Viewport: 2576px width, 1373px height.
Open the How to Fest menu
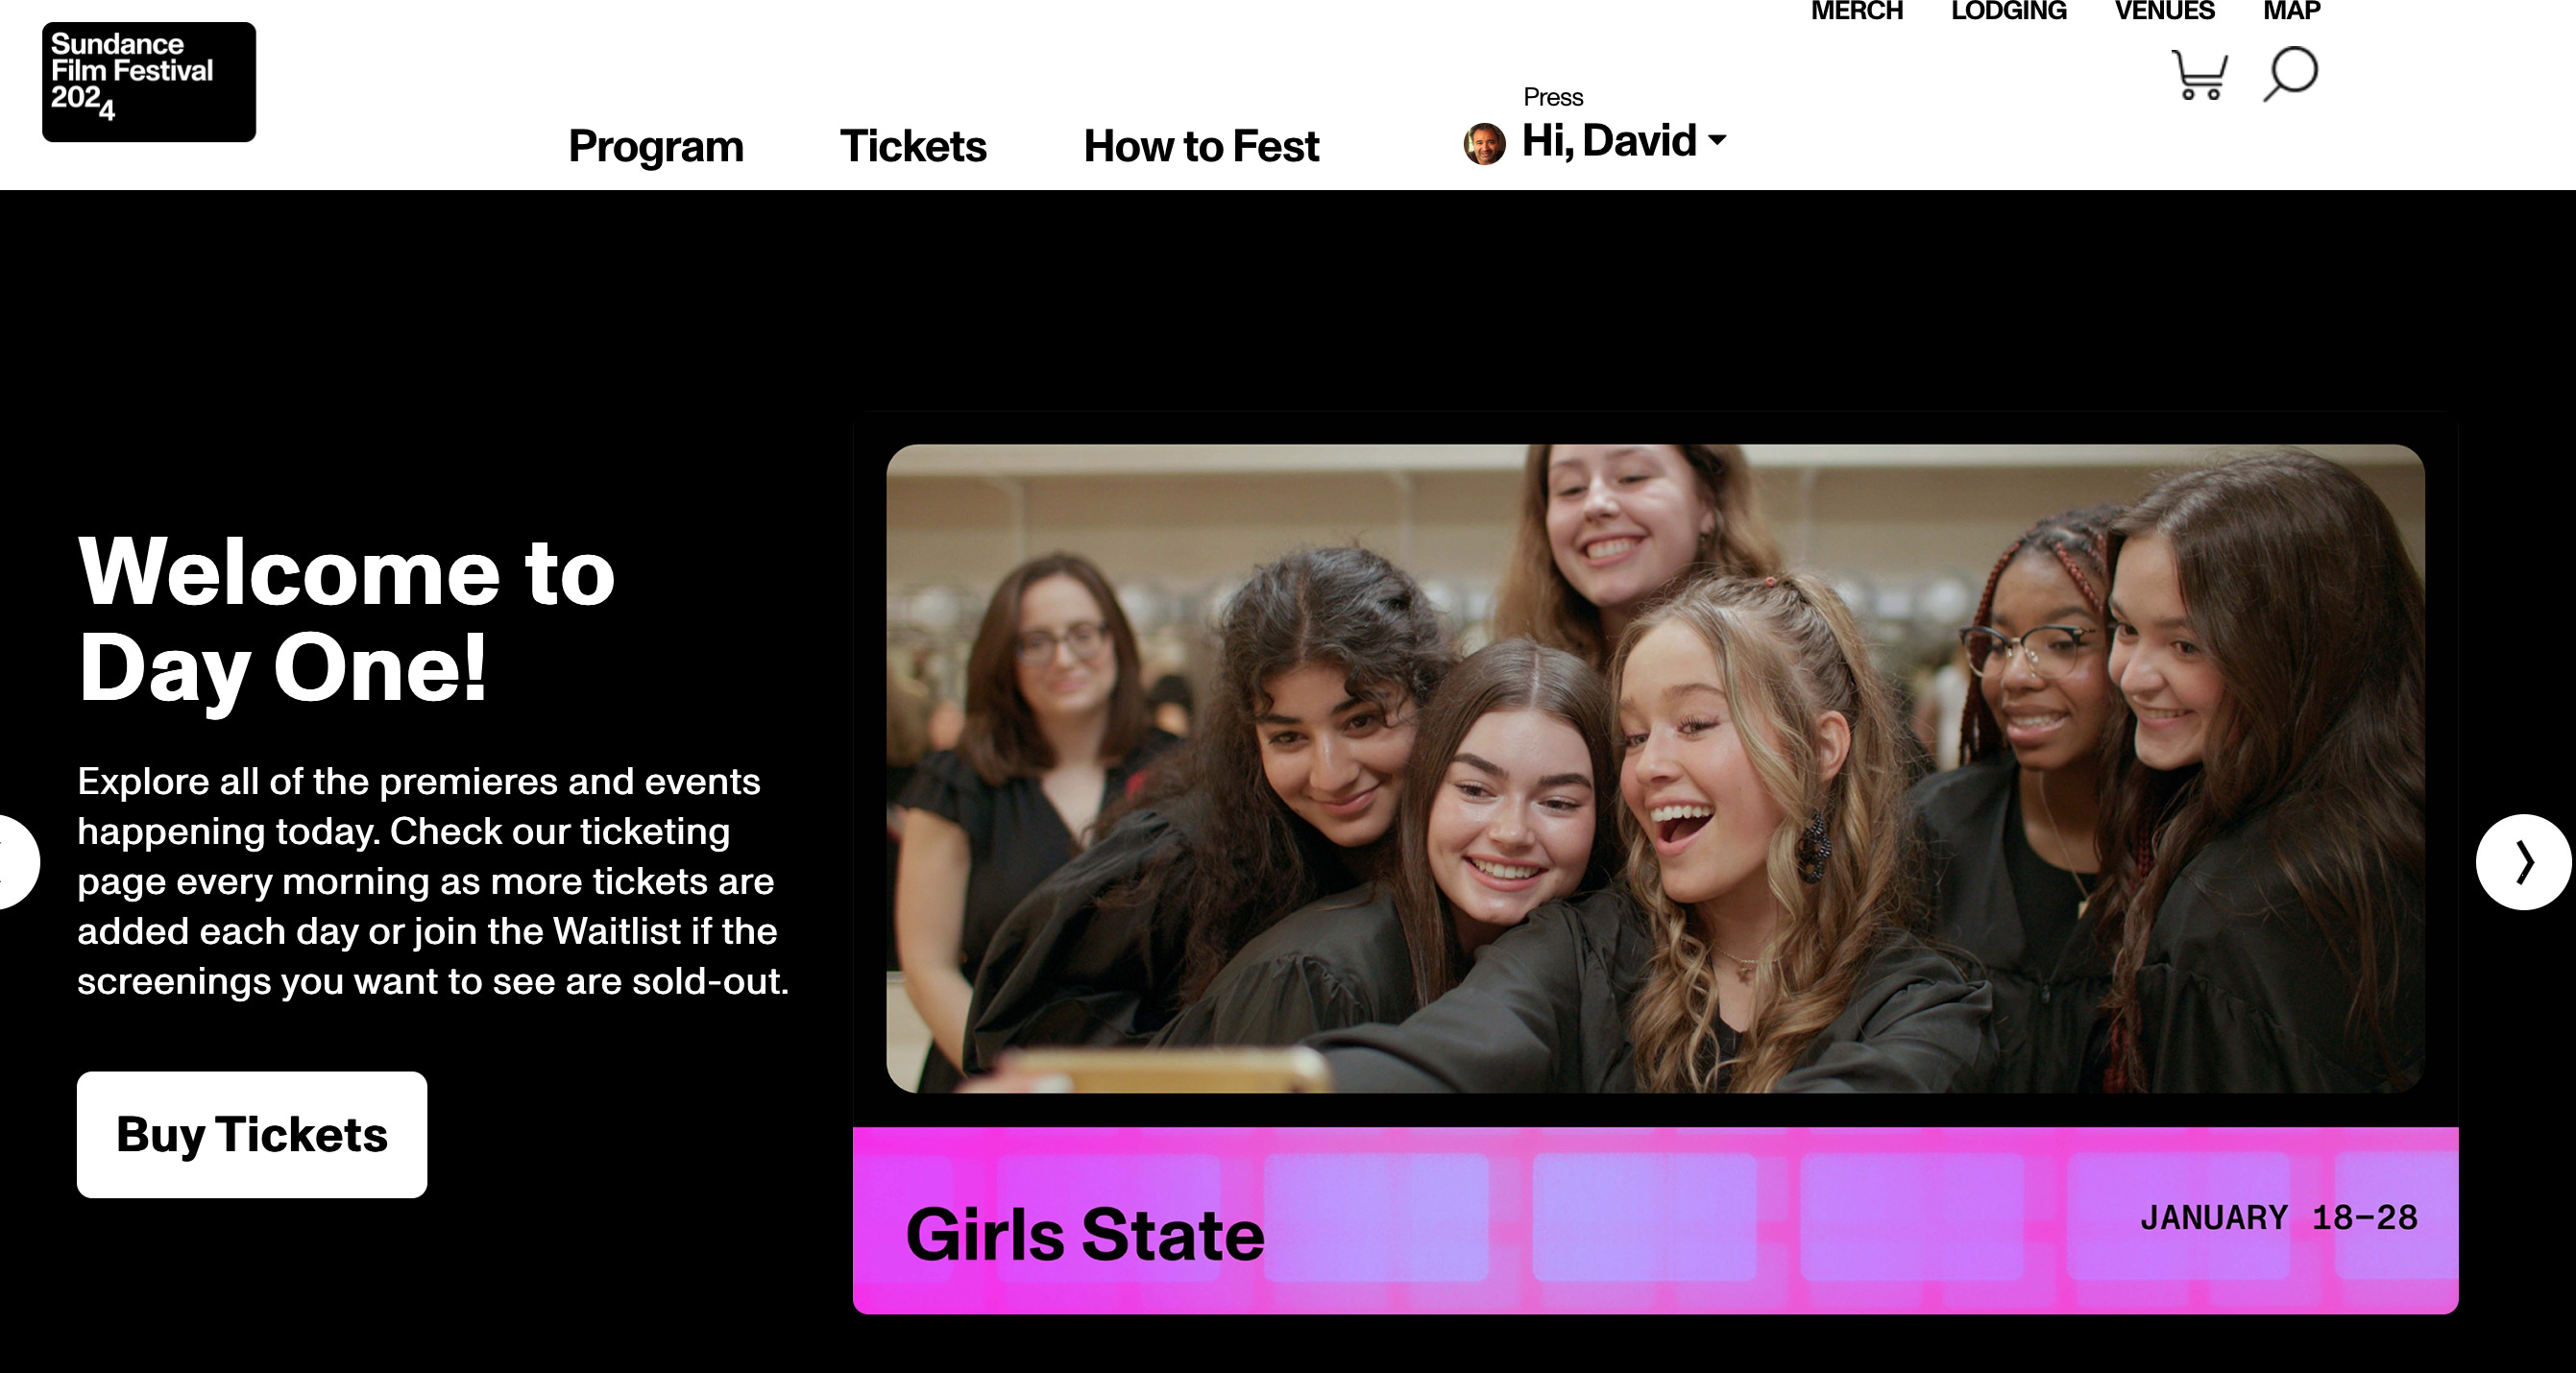tap(1201, 146)
